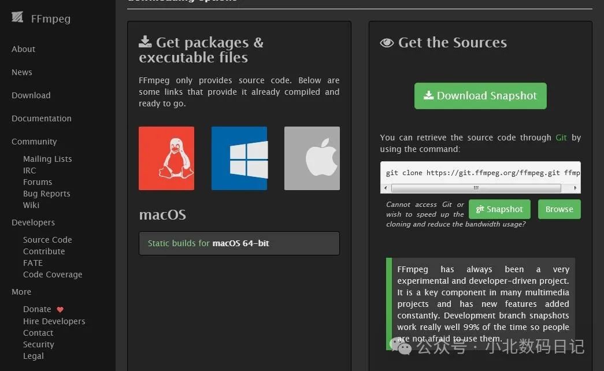Open Documentation from the sidebar
Screen dimensions: 604x371
pos(42,118)
